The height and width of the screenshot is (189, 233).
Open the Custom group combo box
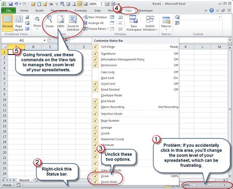click(x=201, y=17)
